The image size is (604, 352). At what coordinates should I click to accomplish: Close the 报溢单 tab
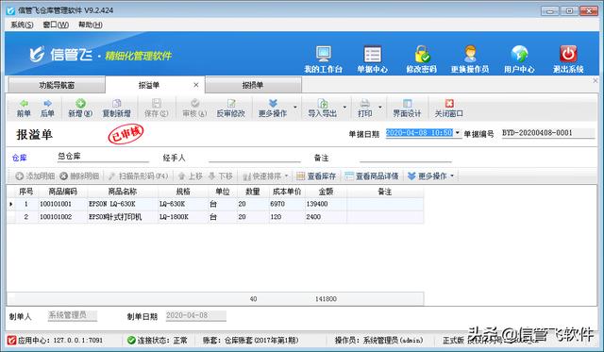tap(196, 85)
